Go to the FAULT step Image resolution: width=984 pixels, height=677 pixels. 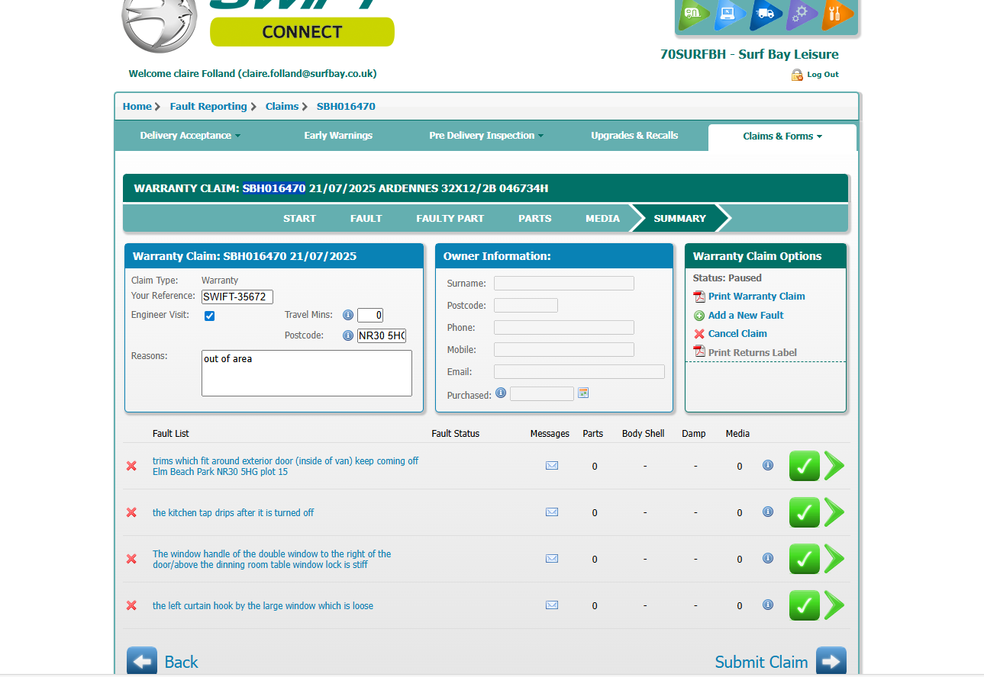tap(366, 218)
